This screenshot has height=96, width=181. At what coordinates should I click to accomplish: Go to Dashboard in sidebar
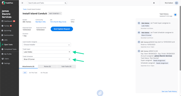click(8, 21)
